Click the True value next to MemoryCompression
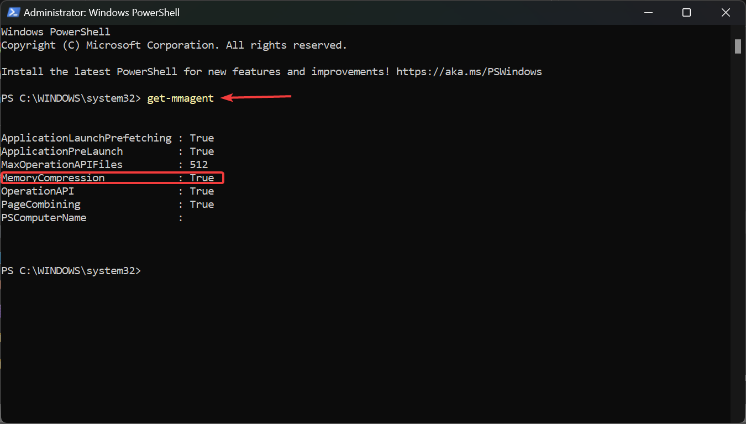Image resolution: width=746 pixels, height=424 pixels. coord(202,177)
